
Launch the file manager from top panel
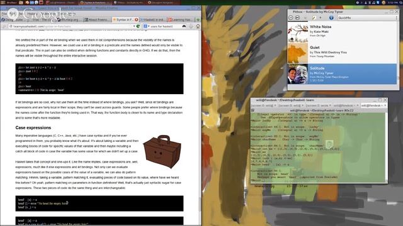pyautogui.click(x=21, y=3)
